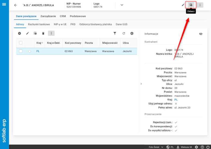Open Dane GUS sub-tab
This screenshot has width=211, height=149.
(122, 24)
